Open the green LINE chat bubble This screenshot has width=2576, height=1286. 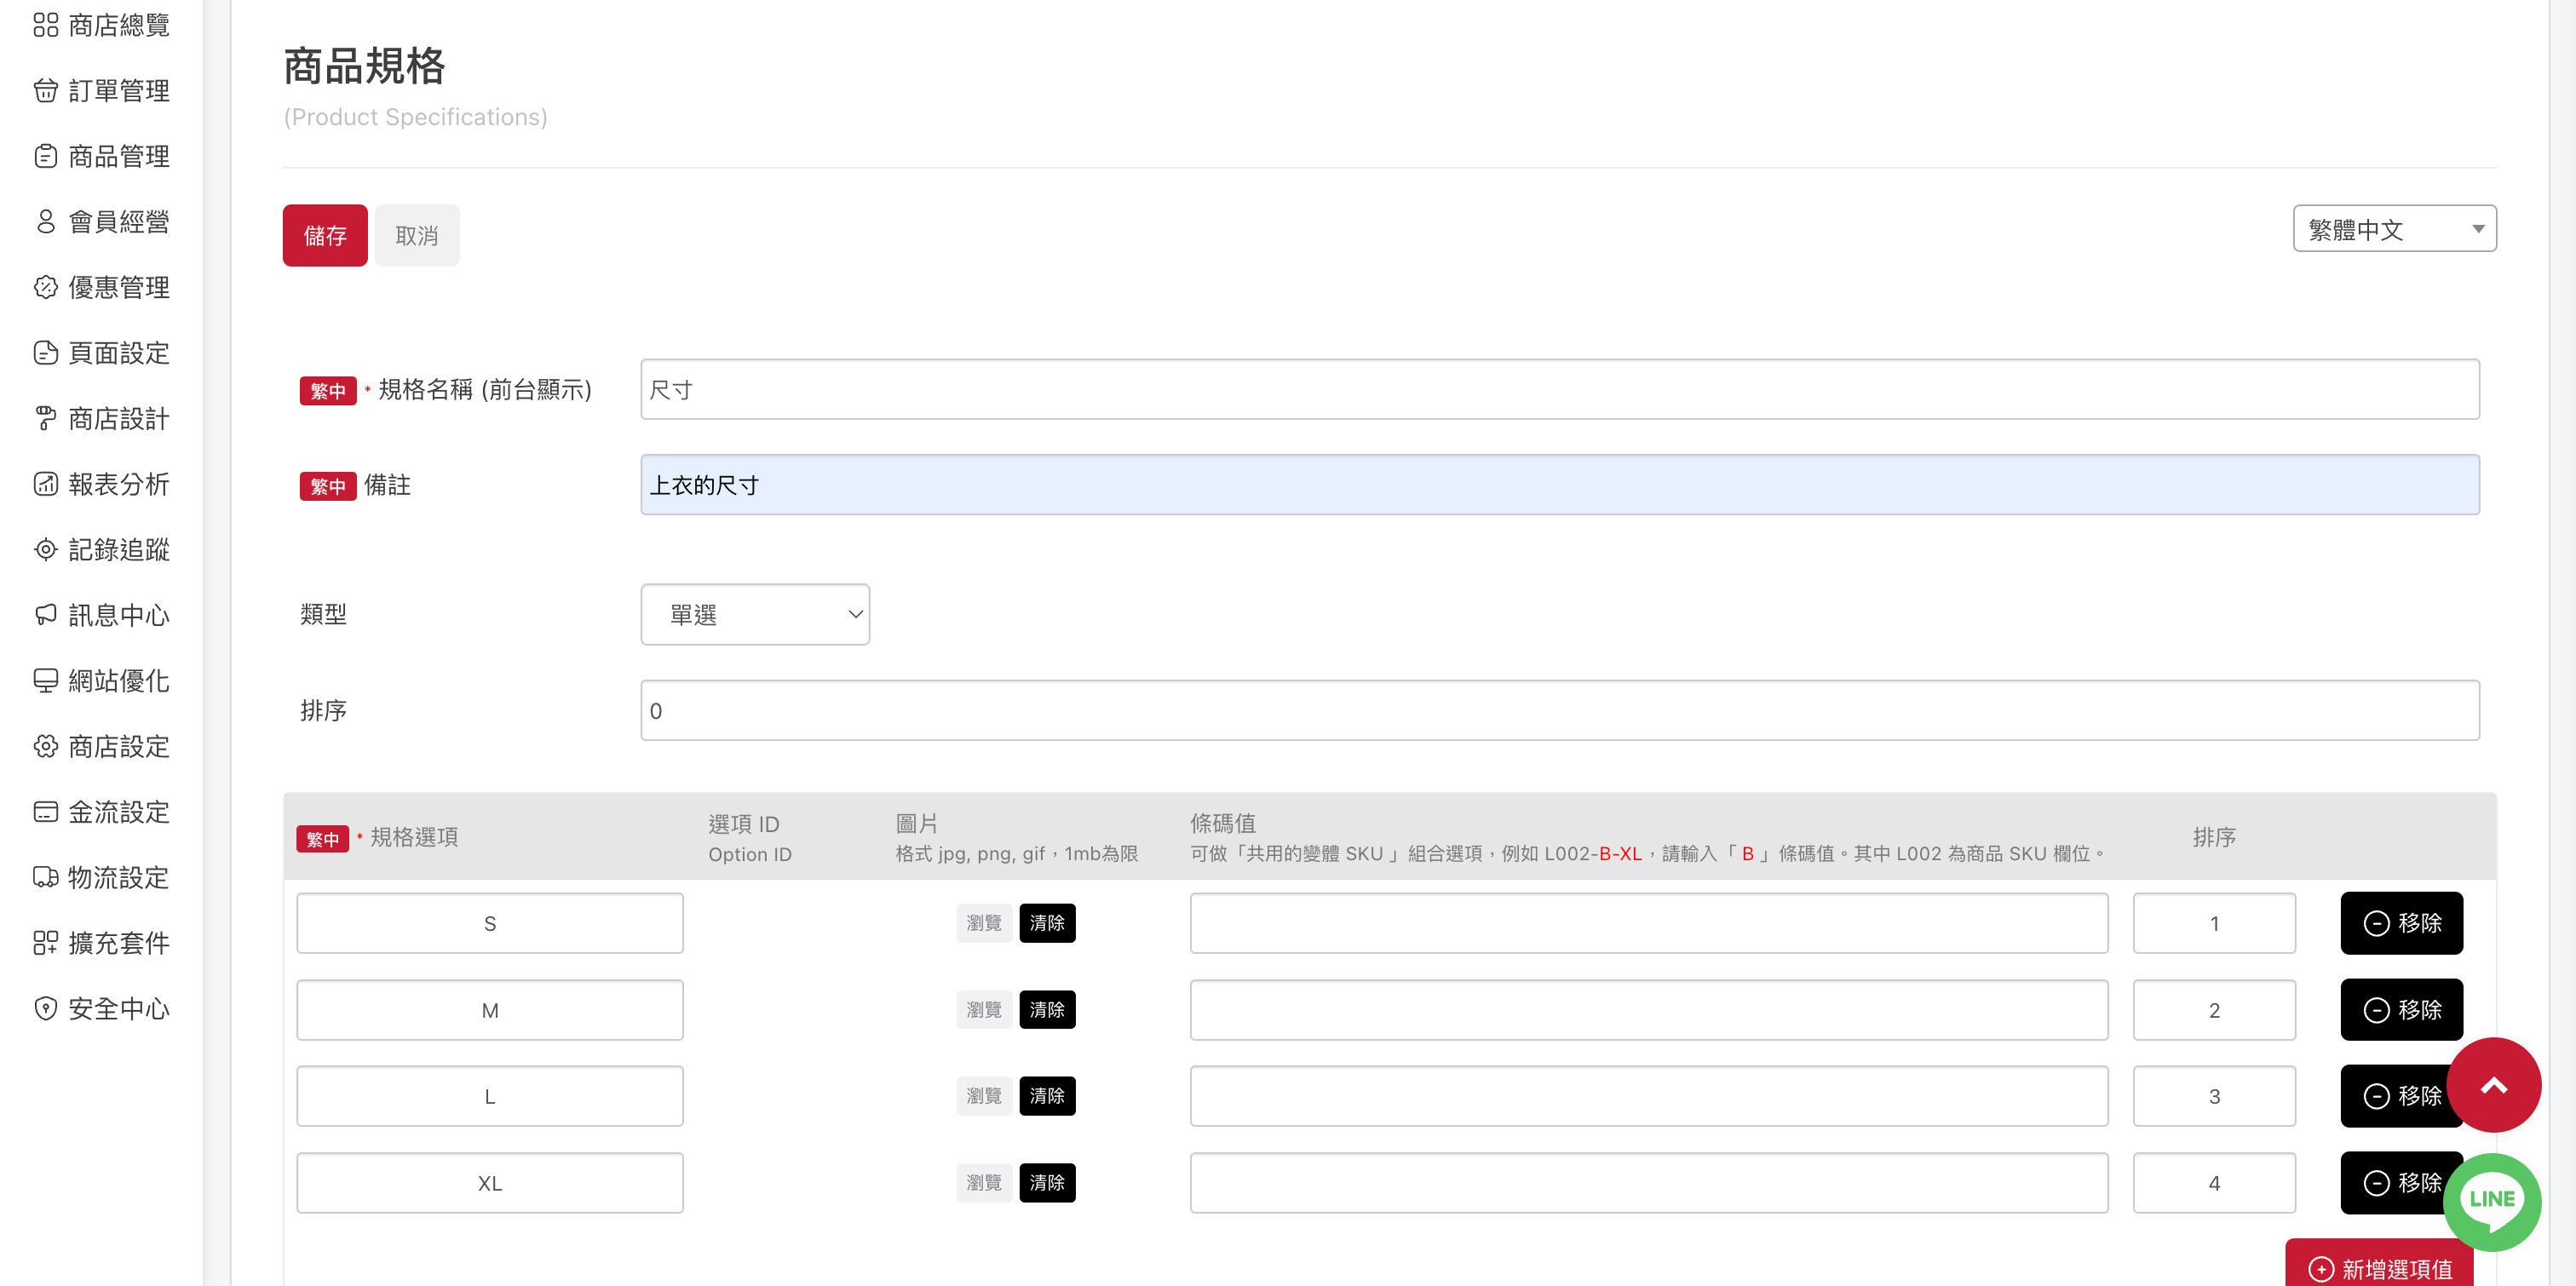click(2491, 1200)
